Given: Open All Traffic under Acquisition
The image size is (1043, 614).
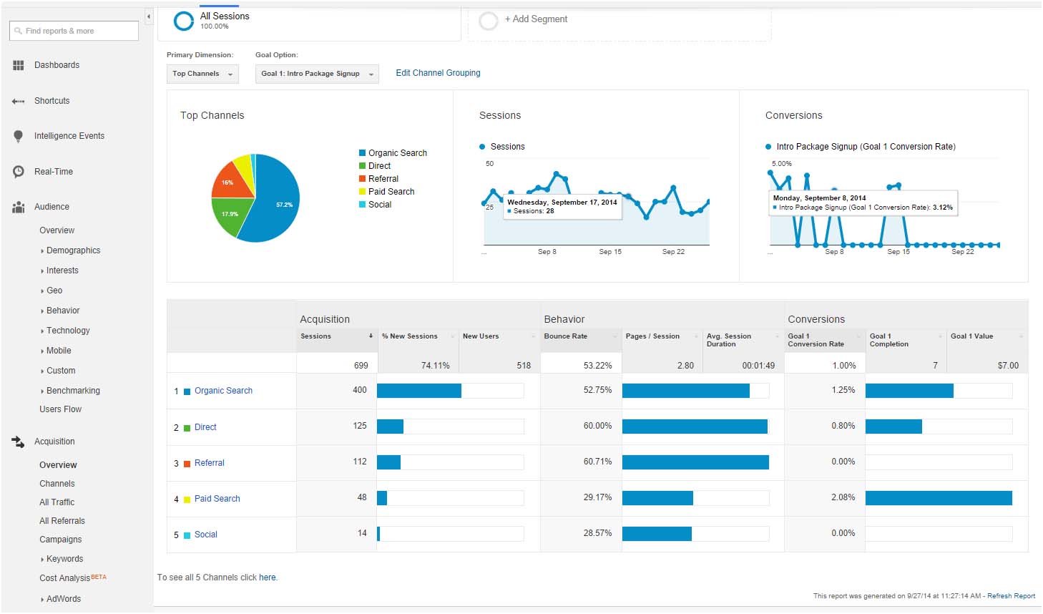Looking at the screenshot, I should tap(57, 502).
